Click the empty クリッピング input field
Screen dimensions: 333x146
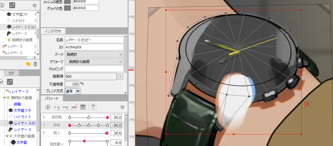(94, 69)
